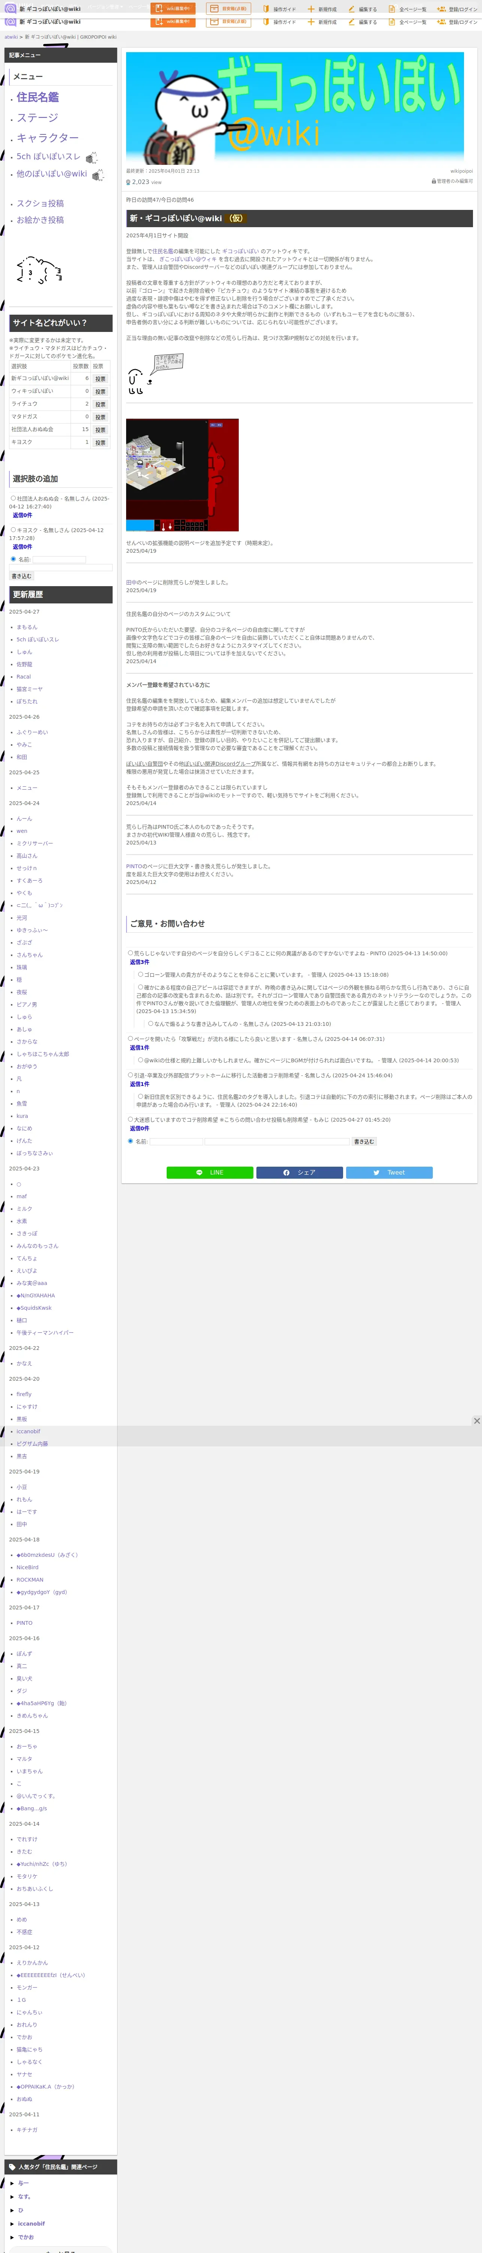Image resolution: width=482 pixels, height=2253 pixels.
Task: Click the 書き込む button in the sidebar form
Action: coord(21,576)
